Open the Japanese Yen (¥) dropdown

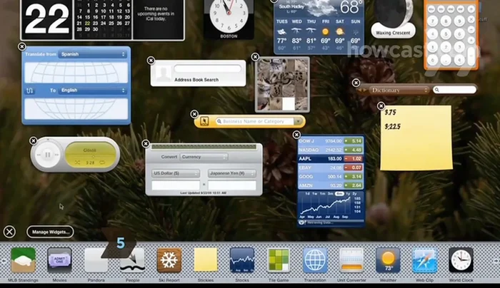point(232,173)
